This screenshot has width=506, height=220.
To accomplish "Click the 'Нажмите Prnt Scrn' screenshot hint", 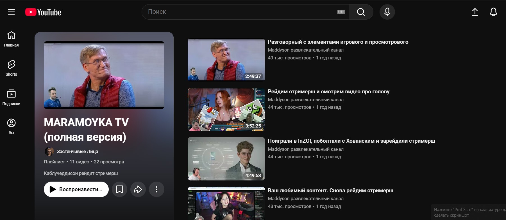I will 469,212.
